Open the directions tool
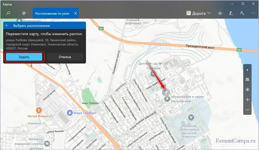This screenshot has width=259, height=150. pos(24,13)
